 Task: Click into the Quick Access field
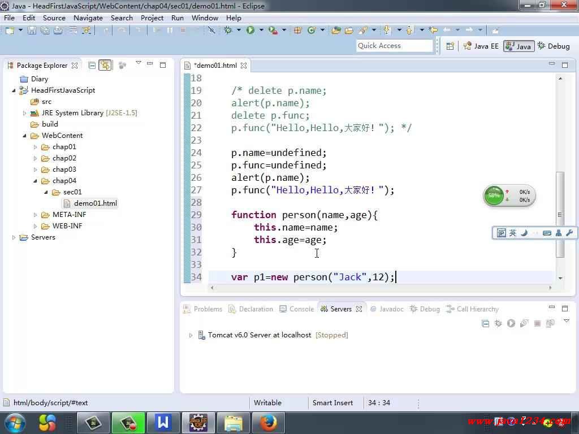(x=394, y=46)
